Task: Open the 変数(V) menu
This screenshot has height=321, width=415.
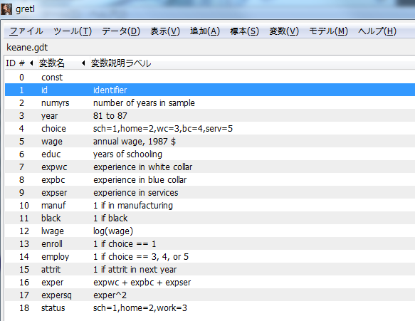Action: tap(284, 31)
